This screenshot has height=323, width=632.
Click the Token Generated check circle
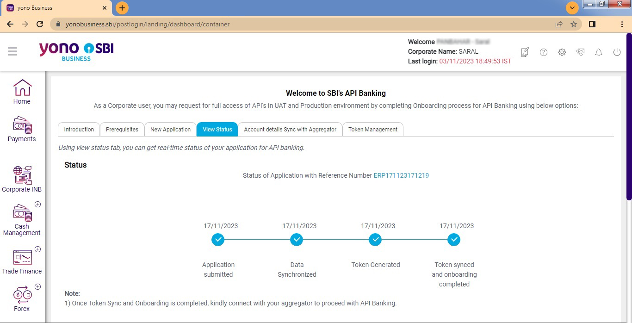[x=375, y=240]
